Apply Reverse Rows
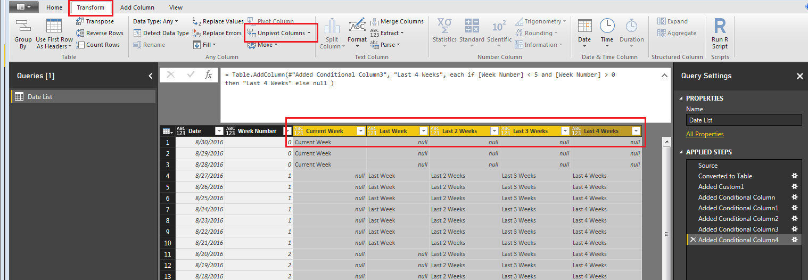The height and width of the screenshot is (280, 808). click(x=100, y=33)
